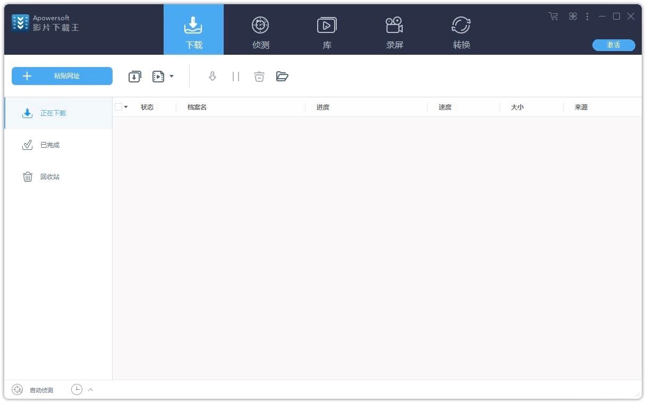646x403 pixels.
Task: Select the video format download icon
Action: [x=158, y=76]
